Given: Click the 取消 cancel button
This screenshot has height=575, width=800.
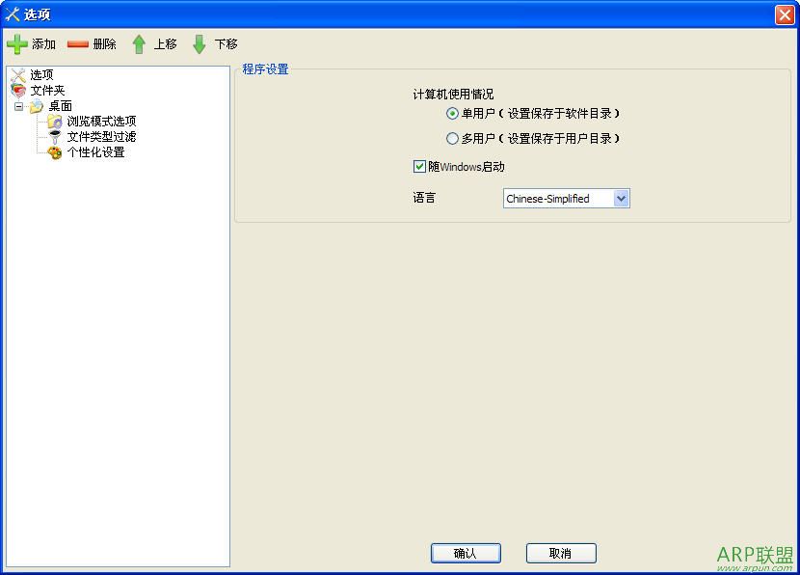Looking at the screenshot, I should (561, 553).
